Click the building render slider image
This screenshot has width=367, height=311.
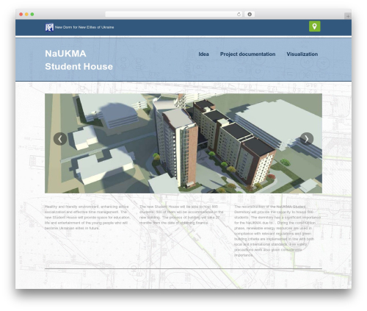(183, 143)
